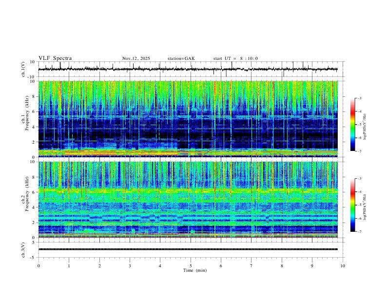Image resolution: width=386 pixels, height=298 pixels.
Task: Click the ch.1 'Frequency (kHz)' axis label
Action: pyautogui.click(x=27, y=113)
